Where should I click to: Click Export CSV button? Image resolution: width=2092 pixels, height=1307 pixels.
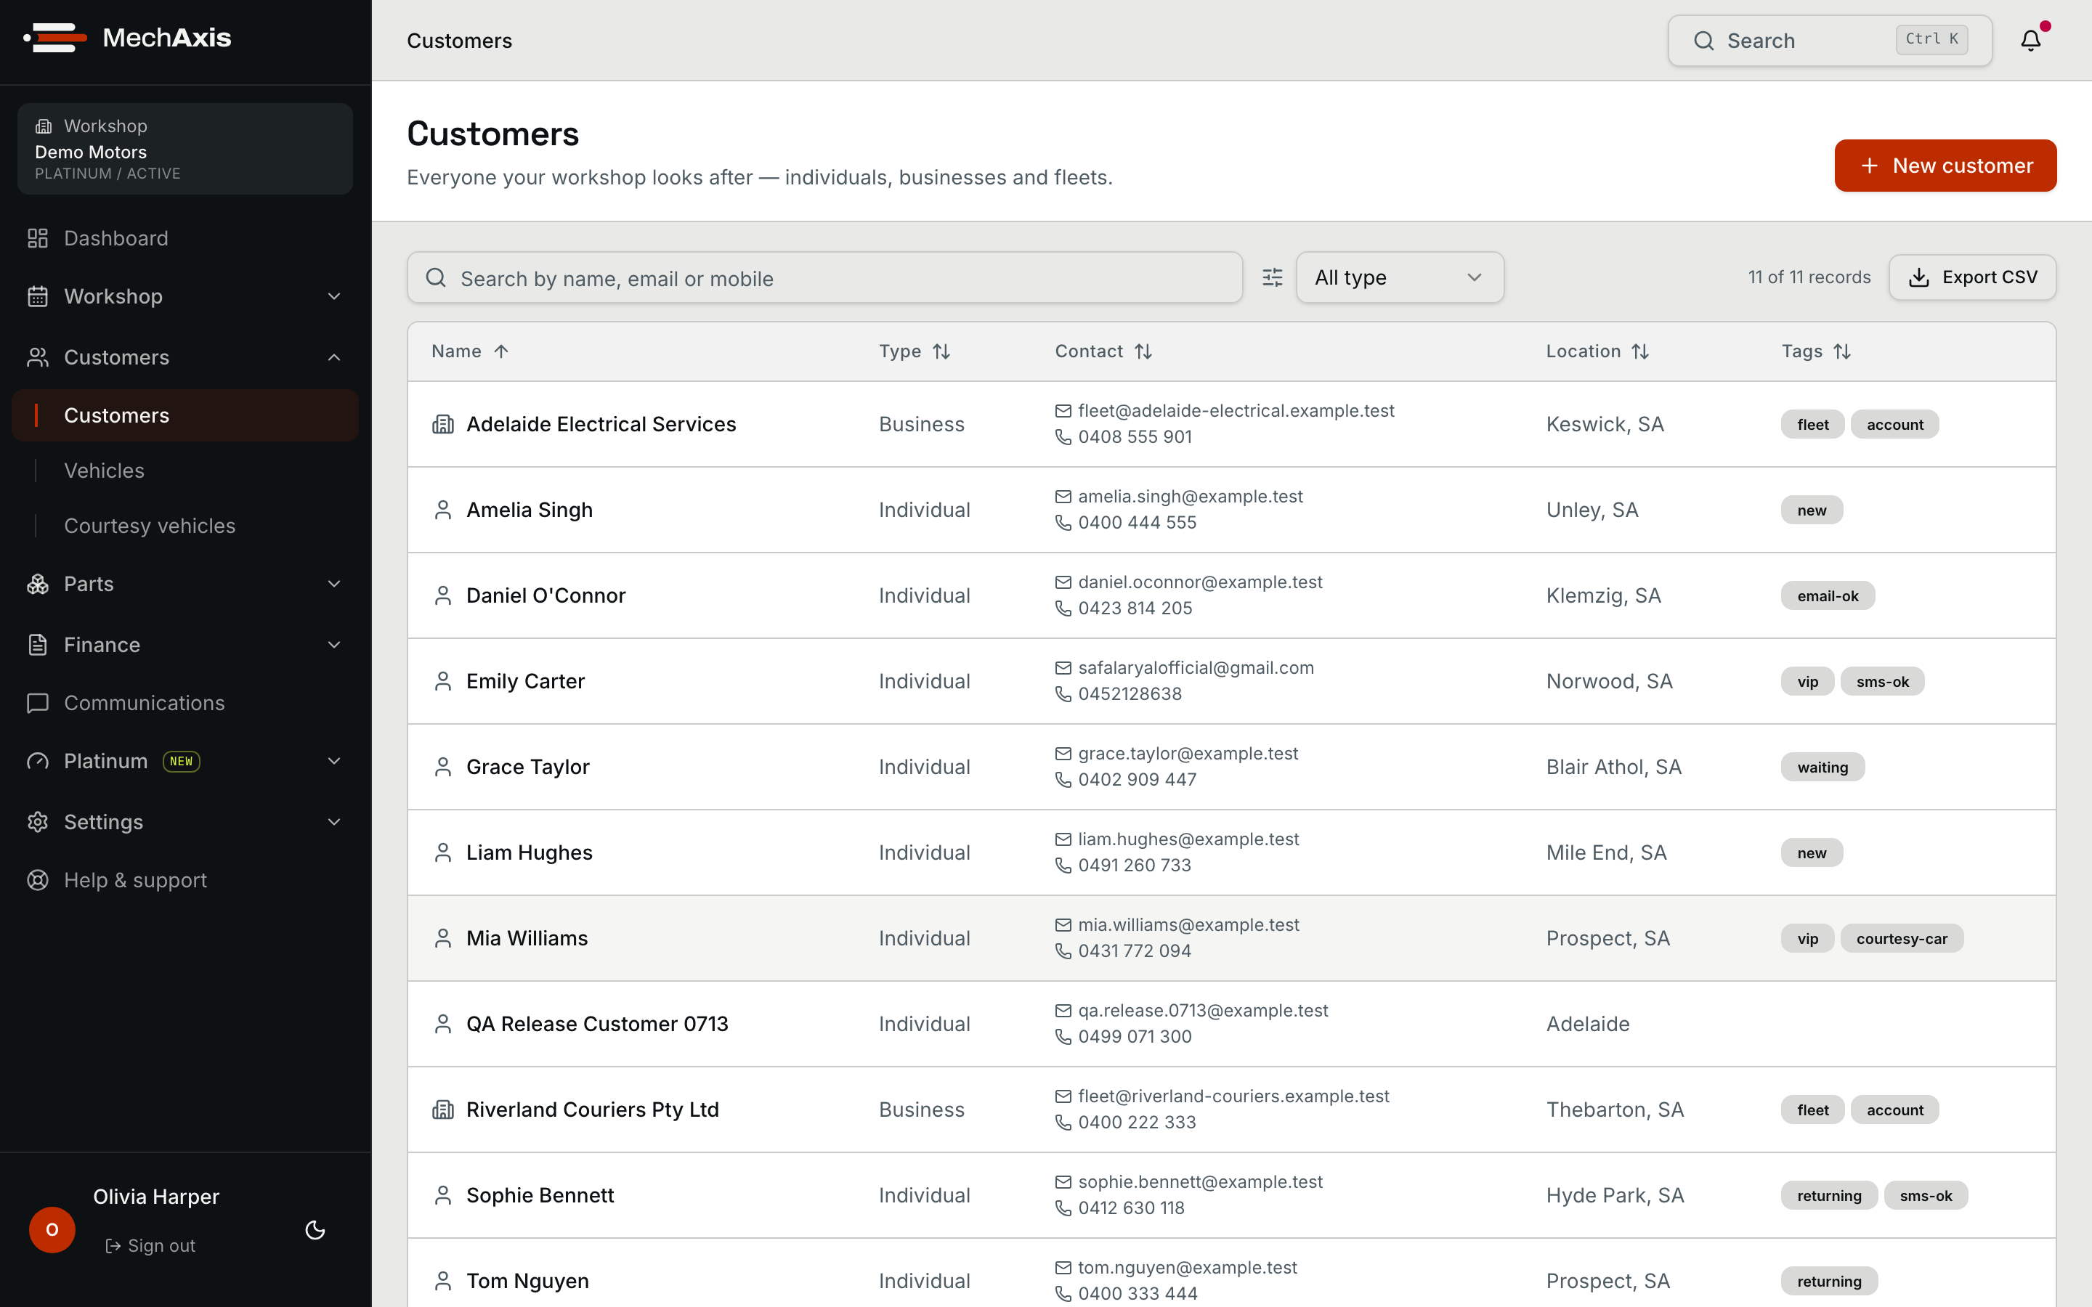(1972, 277)
